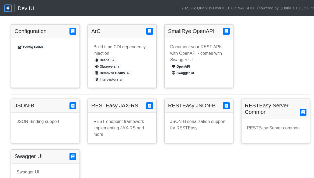Click the Removed Beans count 44
314x178 pixels.
coord(128,73)
